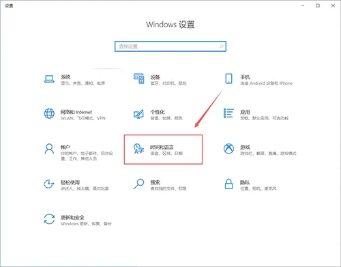This screenshot has height=267, width=341.
Task: Click the magnifier icon in search box
Action: coord(221,46)
